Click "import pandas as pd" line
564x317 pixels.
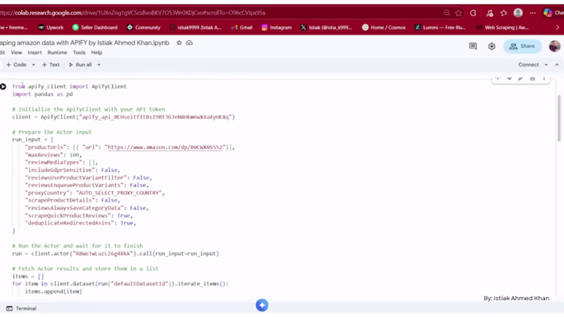click(42, 94)
